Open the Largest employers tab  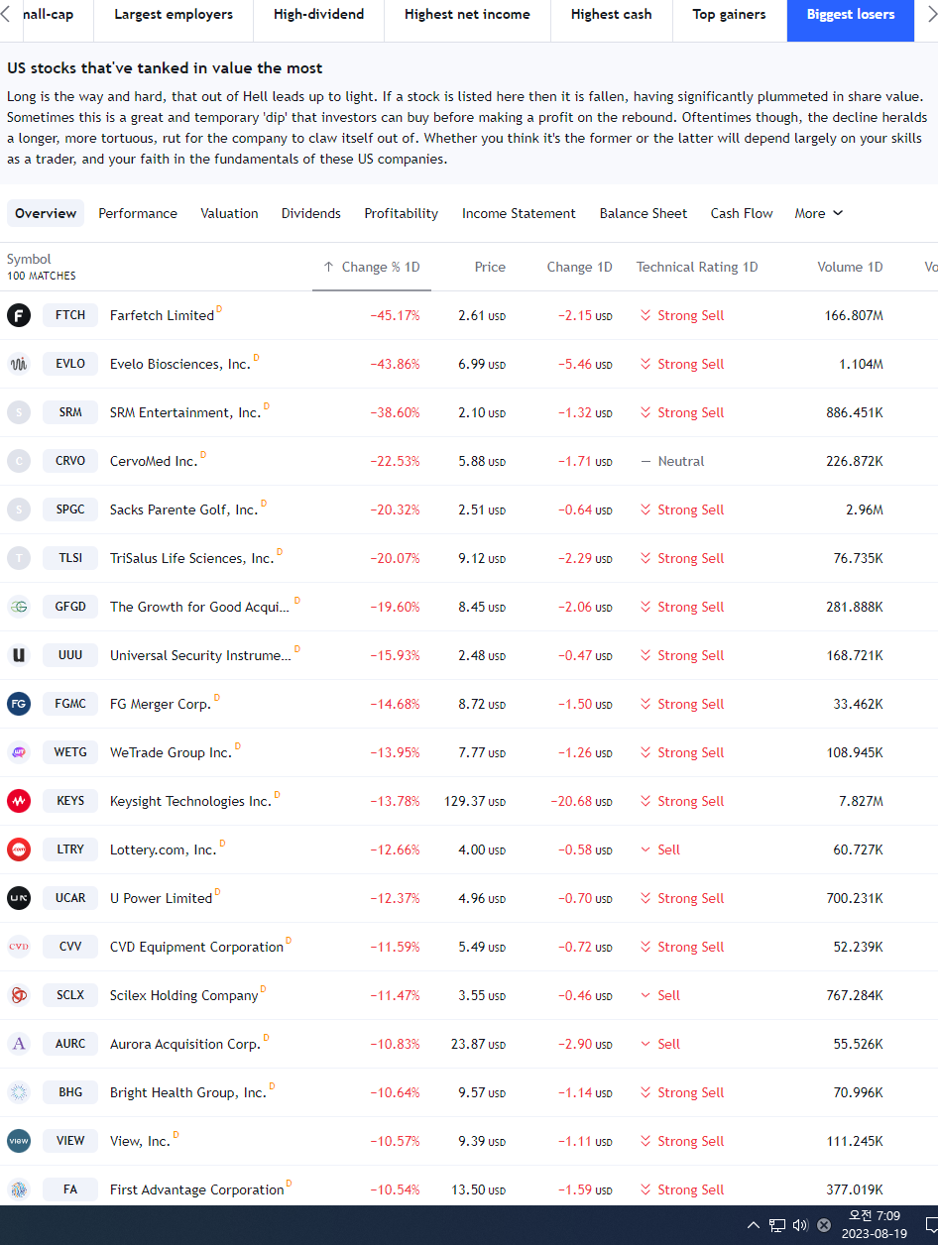tap(174, 14)
